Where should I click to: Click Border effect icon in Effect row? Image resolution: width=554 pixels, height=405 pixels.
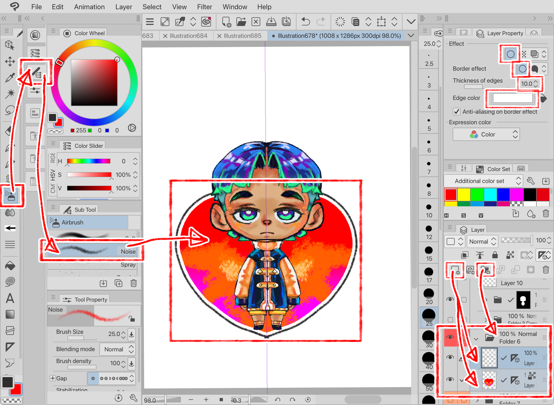click(510, 54)
